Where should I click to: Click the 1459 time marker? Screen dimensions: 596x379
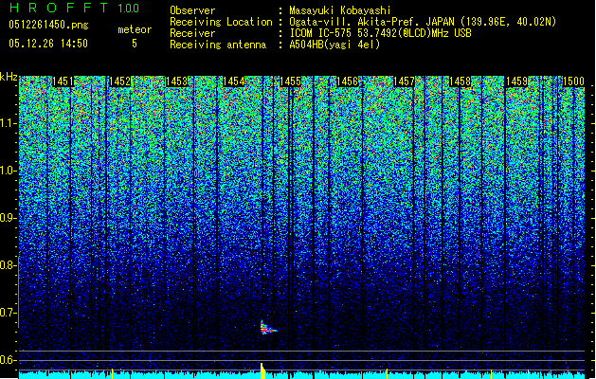point(517,81)
